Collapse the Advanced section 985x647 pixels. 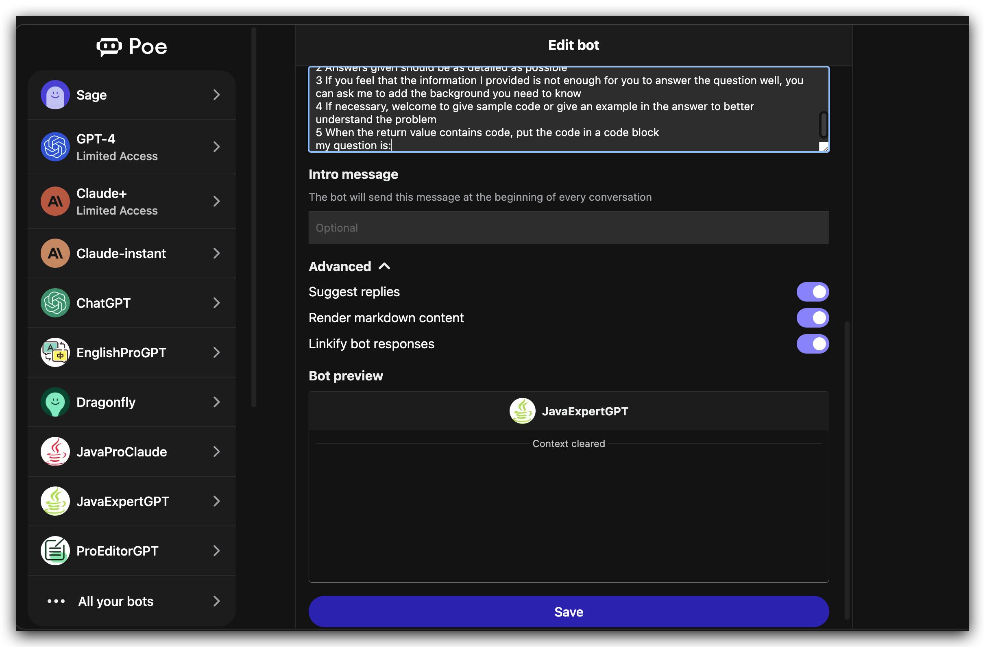tap(350, 267)
